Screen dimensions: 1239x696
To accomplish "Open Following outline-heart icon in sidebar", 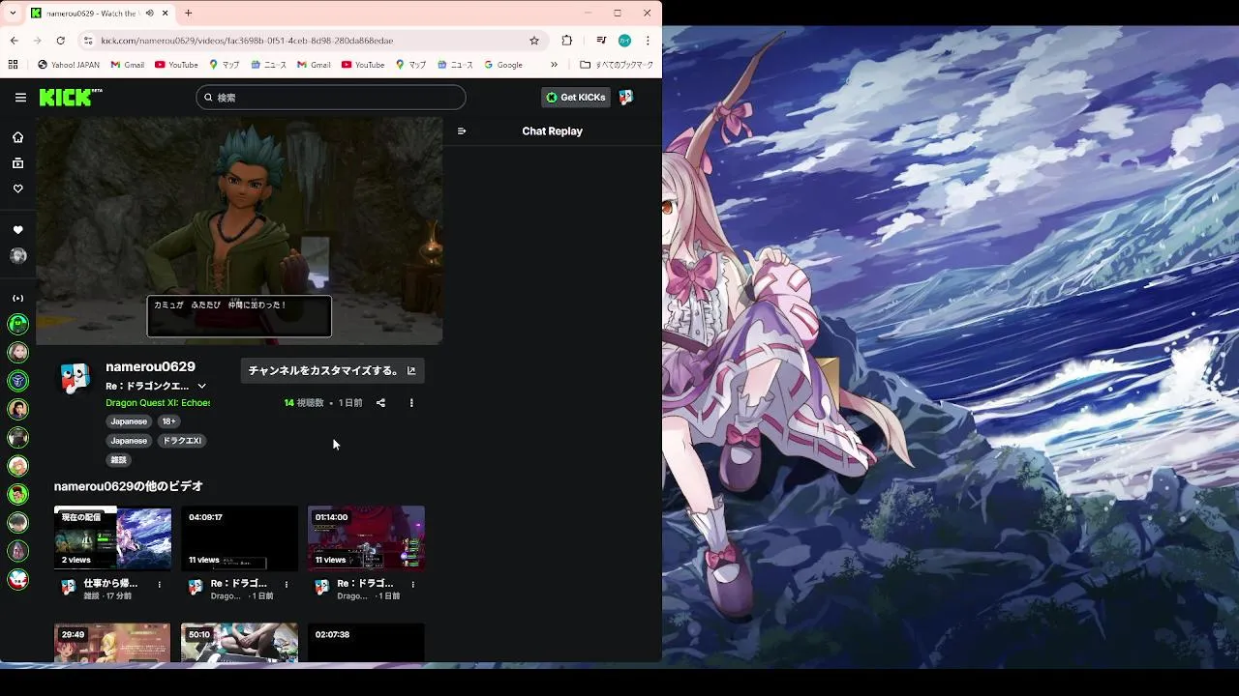I will coord(17,189).
